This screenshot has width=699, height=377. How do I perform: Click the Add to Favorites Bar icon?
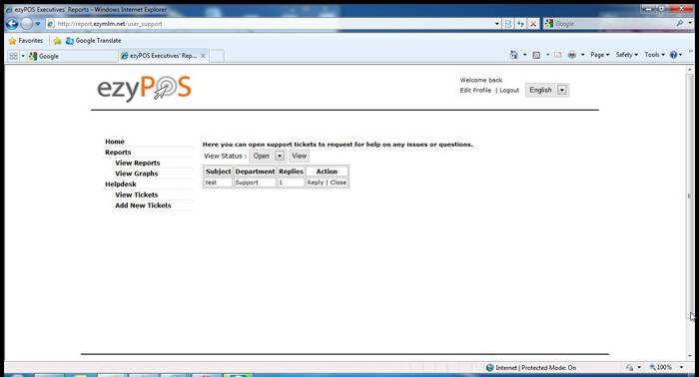pos(57,41)
